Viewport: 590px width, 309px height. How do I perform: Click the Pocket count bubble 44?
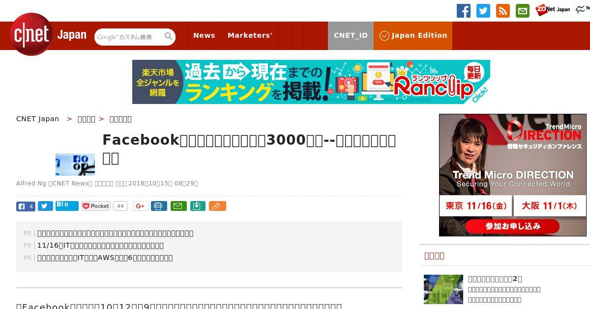point(120,206)
